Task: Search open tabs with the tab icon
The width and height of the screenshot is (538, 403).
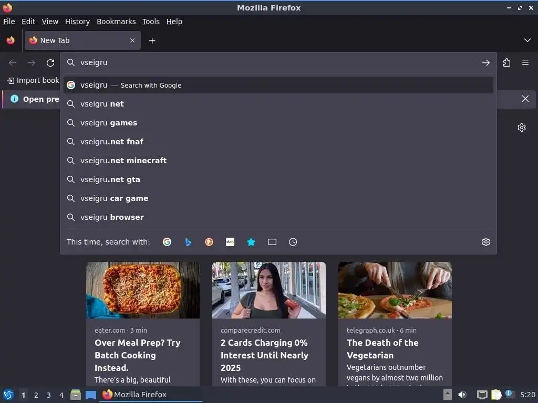Action: tap(272, 242)
